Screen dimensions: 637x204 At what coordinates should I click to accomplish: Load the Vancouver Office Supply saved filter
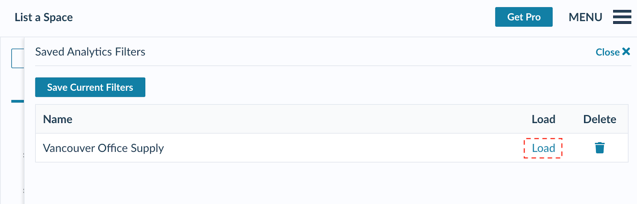point(543,148)
